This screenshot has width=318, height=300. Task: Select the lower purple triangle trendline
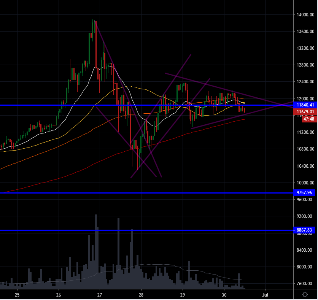[242, 115]
